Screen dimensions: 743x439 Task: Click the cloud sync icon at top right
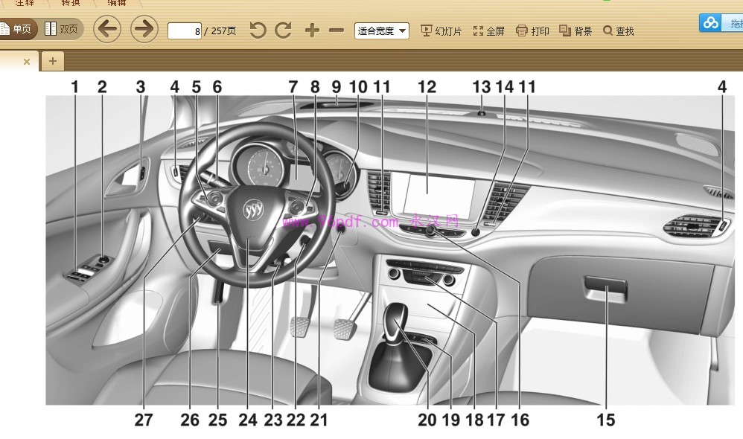click(x=709, y=22)
